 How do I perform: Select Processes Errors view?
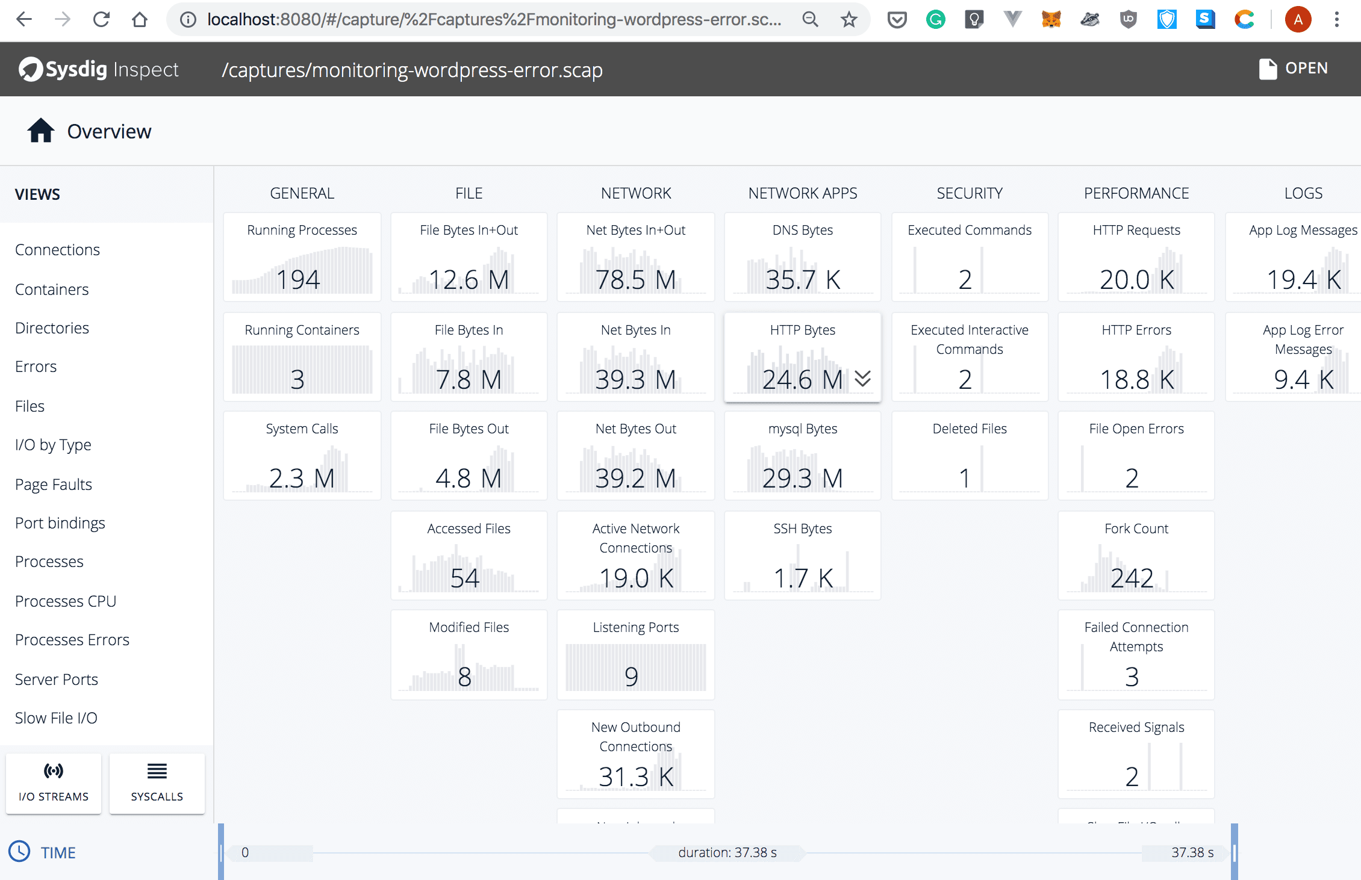coord(72,640)
